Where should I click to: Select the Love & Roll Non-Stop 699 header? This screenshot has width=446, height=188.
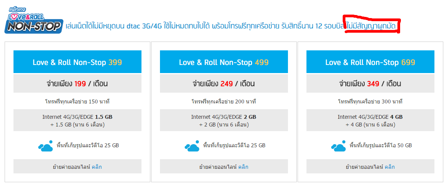click(370, 62)
